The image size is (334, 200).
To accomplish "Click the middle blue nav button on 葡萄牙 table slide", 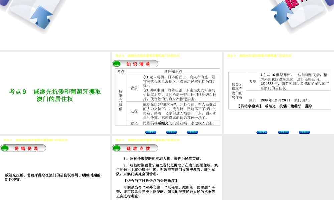I will (x=283, y=132).
